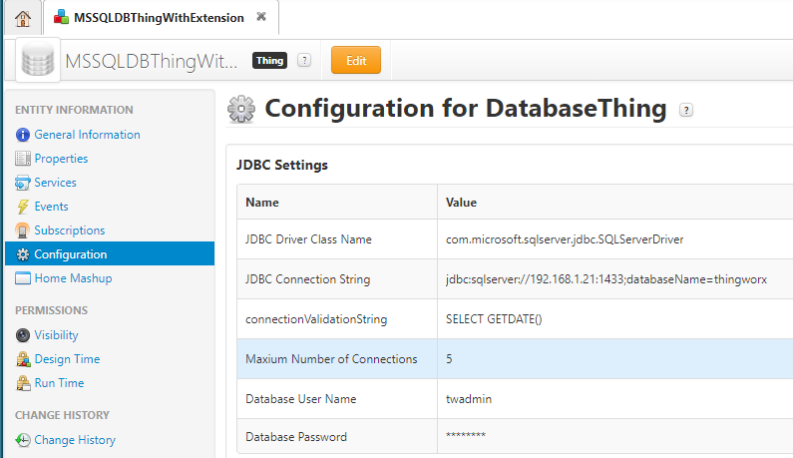Click the Thing type badge

pos(269,61)
